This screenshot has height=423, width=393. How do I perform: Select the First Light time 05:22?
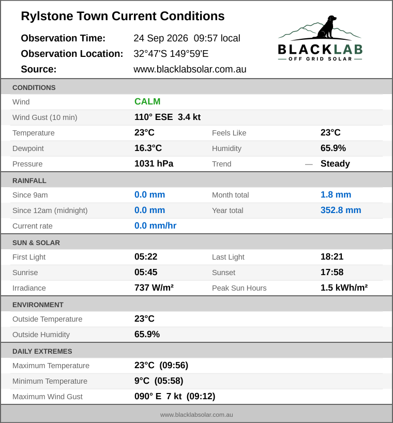(x=146, y=257)
